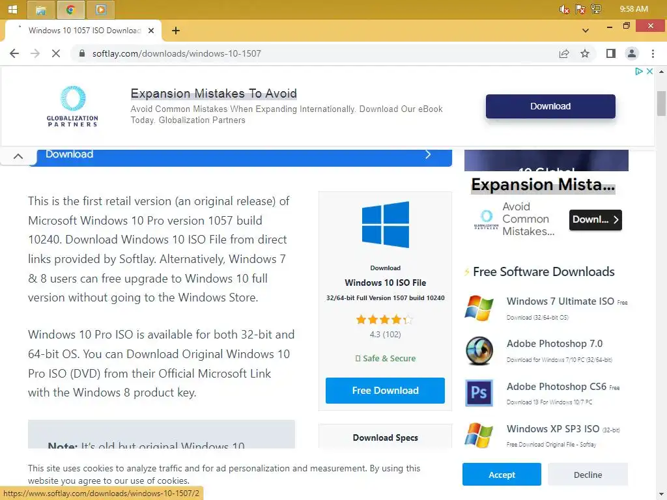Open the tab search dropdown arrow
This screenshot has height=500, width=667.
pos(586,31)
